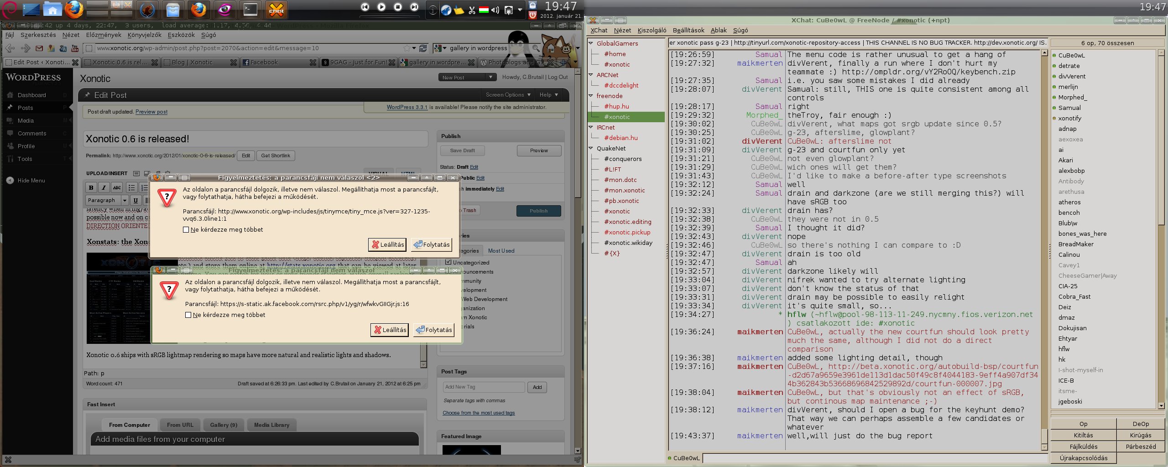Image resolution: width=1168 pixels, height=467 pixels.
Task: Reload the page with the refresh icon
Action: pyautogui.click(x=423, y=48)
